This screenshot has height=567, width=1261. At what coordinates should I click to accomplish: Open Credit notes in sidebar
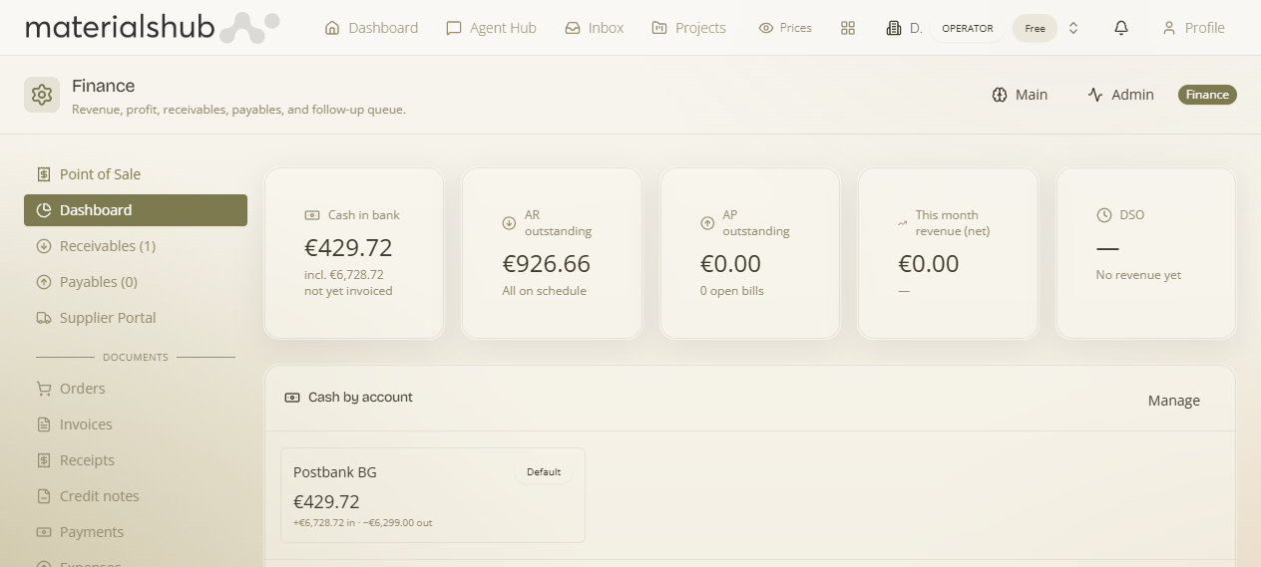pyautogui.click(x=136, y=496)
